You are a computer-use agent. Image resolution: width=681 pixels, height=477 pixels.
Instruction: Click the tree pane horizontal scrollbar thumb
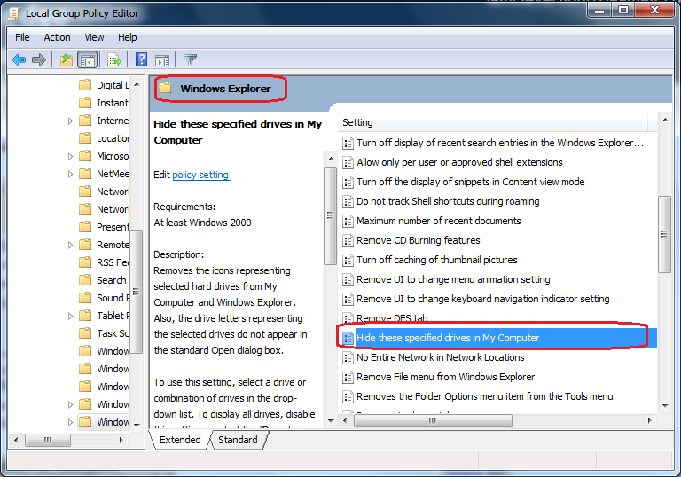48,440
